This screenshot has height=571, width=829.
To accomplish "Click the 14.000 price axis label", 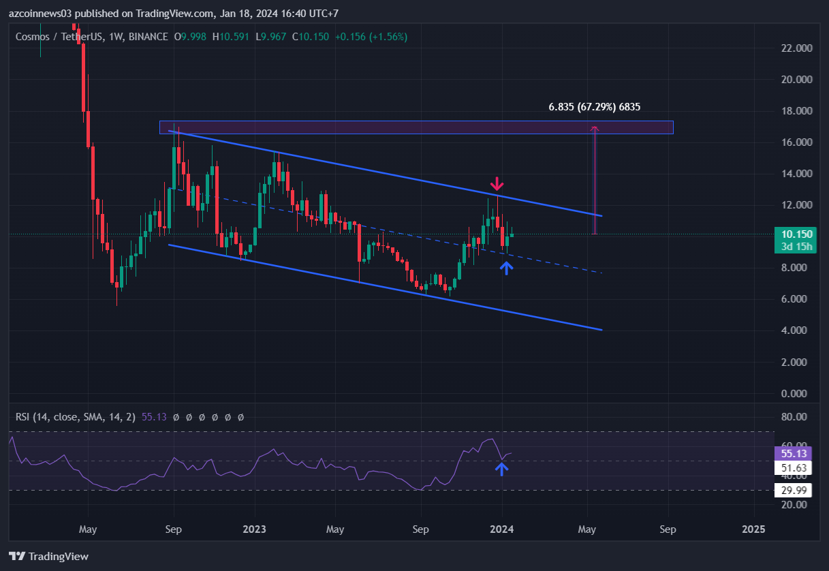I will (x=796, y=173).
